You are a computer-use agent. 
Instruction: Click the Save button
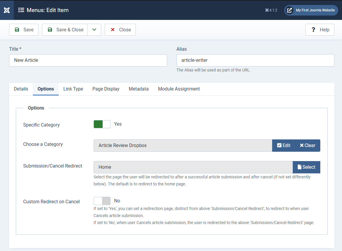(24, 30)
